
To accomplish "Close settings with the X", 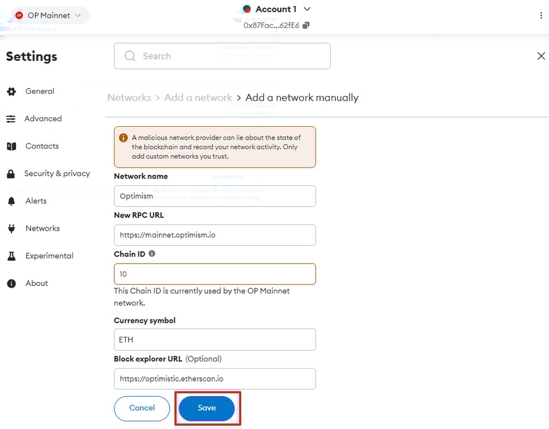I will click(x=541, y=56).
